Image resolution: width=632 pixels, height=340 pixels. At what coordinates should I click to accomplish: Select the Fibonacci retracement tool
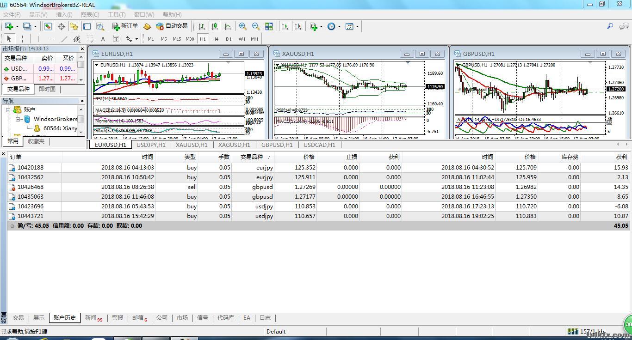click(90, 39)
